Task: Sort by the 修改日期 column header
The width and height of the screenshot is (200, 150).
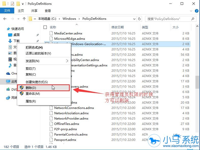Action: tap(118, 27)
